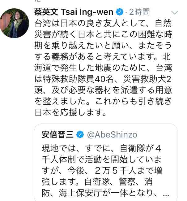Click Tsai Ing-wen's tweet text about Hokkaido earthquake

[103, 68]
